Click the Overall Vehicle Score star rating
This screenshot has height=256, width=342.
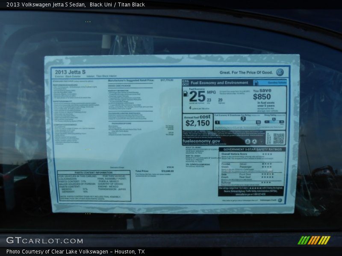pos(267,154)
